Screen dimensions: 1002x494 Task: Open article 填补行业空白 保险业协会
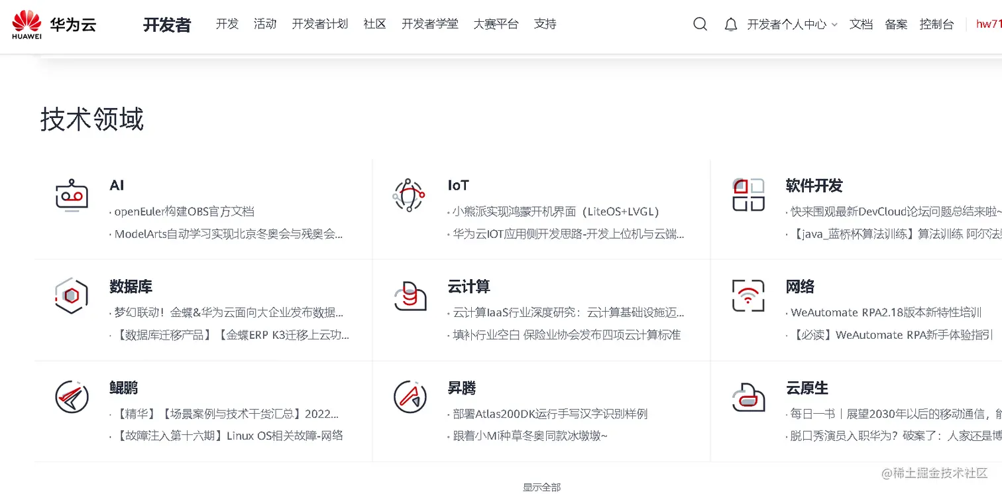567,335
